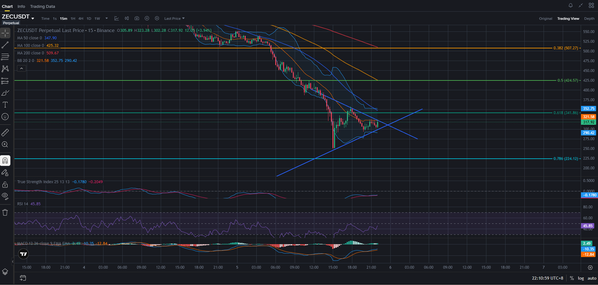
Task: Select the 0.382 (507.27) Fibonacci level line
Action: 298,48
